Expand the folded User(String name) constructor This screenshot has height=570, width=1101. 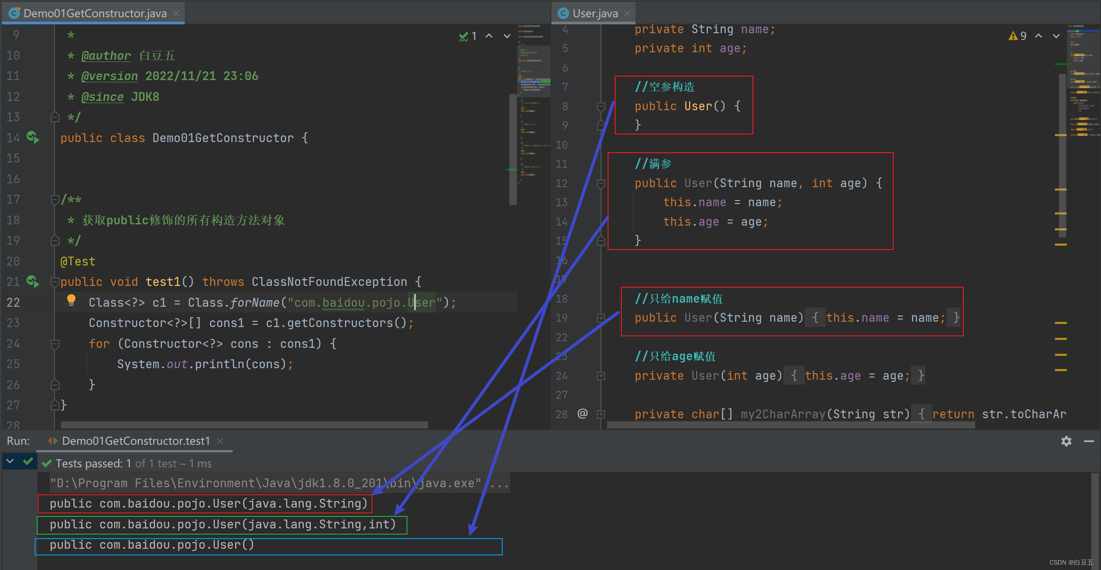click(x=601, y=318)
